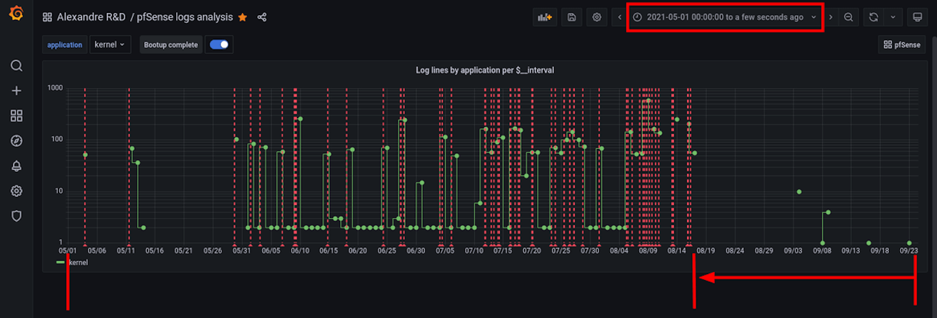The height and width of the screenshot is (318, 937).
Task: Unstar the dashboard with star icon
Action: click(242, 18)
